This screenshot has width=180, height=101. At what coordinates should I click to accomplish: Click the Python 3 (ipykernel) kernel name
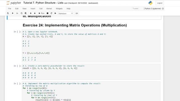(153, 9)
